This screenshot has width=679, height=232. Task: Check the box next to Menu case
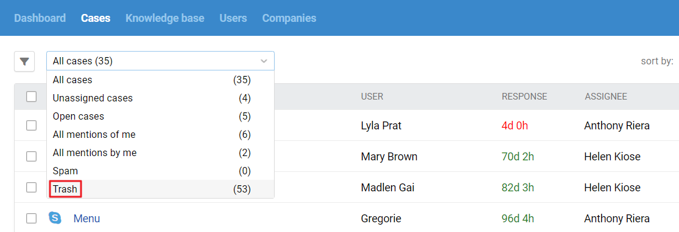click(x=31, y=219)
